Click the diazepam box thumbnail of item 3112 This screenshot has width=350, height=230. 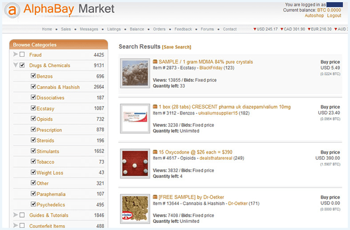point(135,119)
